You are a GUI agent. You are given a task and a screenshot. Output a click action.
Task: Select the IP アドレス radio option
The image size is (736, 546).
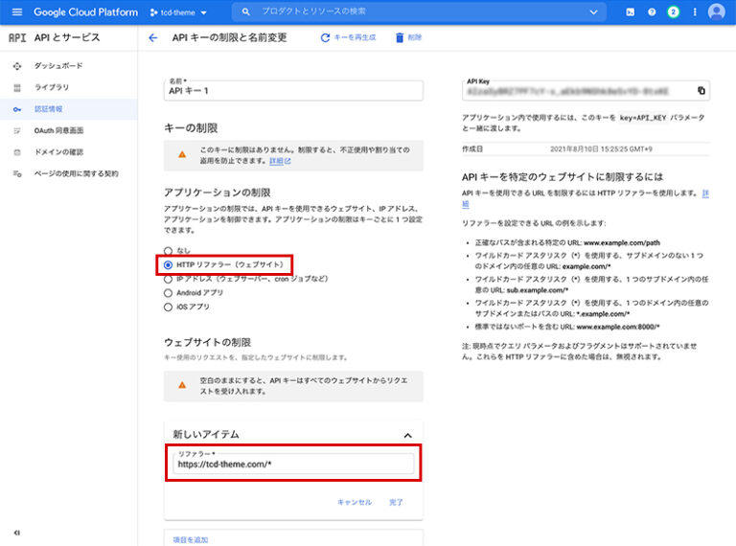tap(168, 279)
